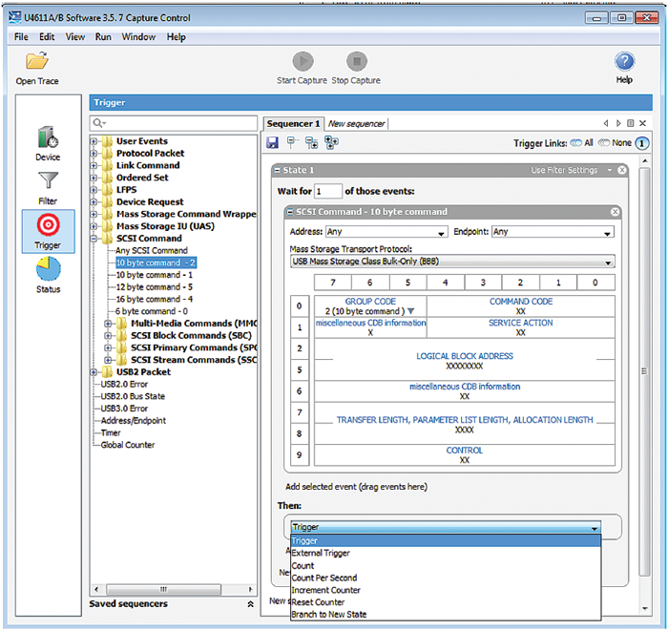Expand the Multi-Media Commands folder
Screen dimensions: 668x631
108,324
